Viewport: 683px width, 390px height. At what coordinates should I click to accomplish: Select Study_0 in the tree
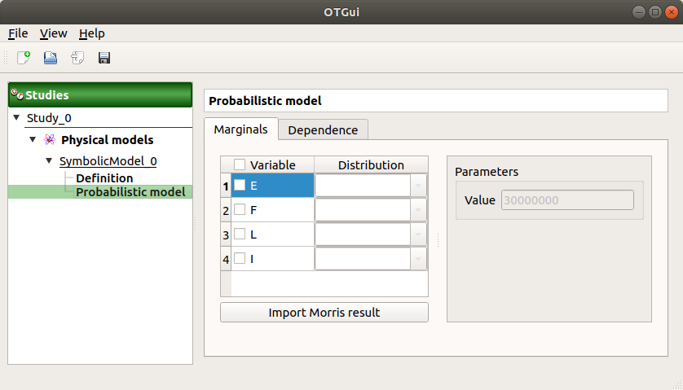click(49, 118)
